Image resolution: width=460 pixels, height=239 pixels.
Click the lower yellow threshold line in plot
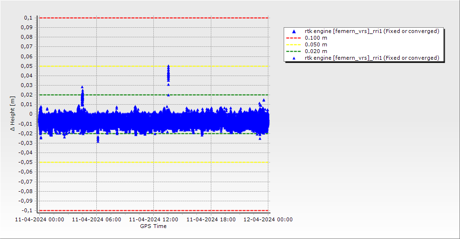point(153,162)
